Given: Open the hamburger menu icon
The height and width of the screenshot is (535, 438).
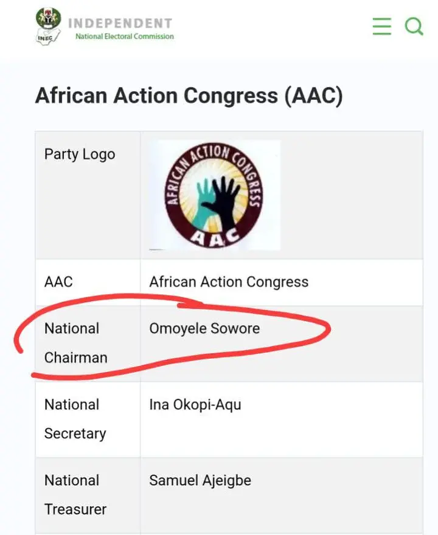Looking at the screenshot, I should pos(381,26).
